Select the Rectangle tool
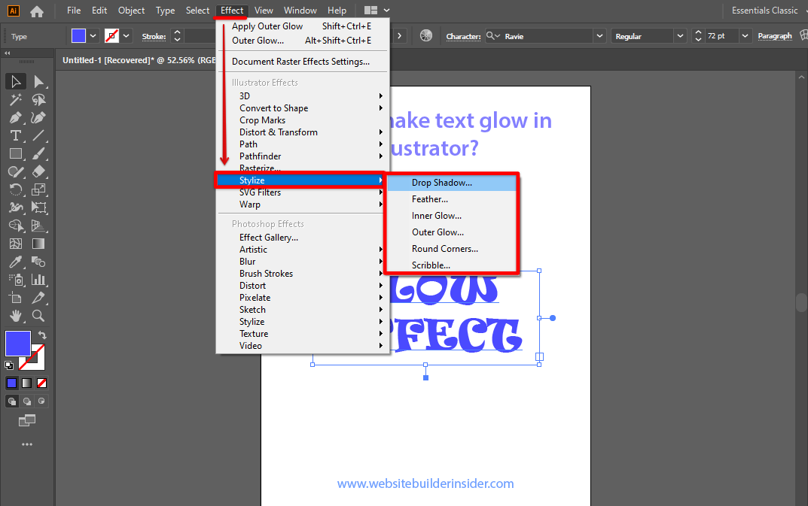Screen dimensions: 808x506 [15, 153]
